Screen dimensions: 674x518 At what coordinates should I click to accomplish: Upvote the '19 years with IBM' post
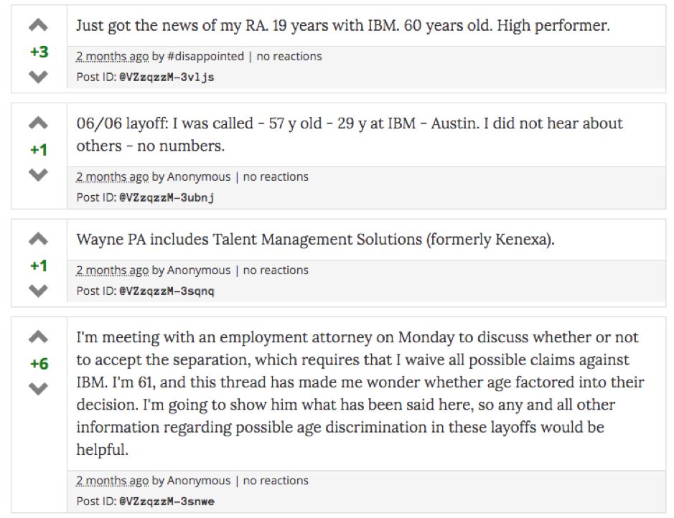[x=39, y=26]
